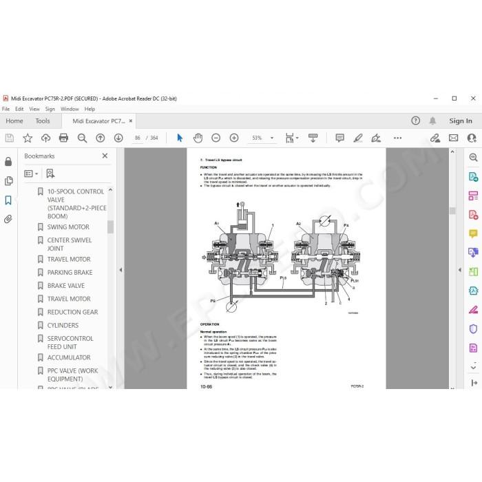This screenshot has width=482, height=482.
Task: Go to next page arrow
Action: (118, 138)
